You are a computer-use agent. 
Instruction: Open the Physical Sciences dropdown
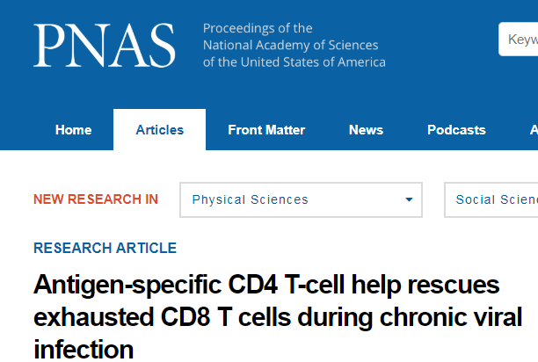pyautogui.click(x=301, y=199)
